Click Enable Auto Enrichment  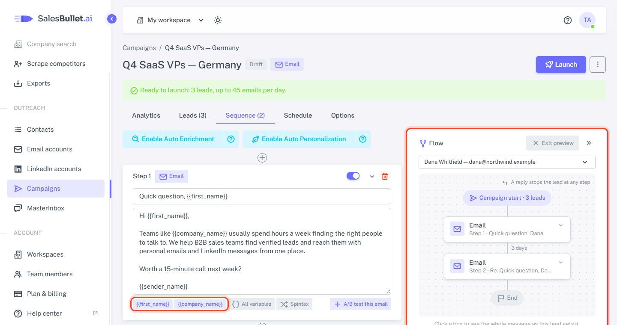pyautogui.click(x=173, y=139)
